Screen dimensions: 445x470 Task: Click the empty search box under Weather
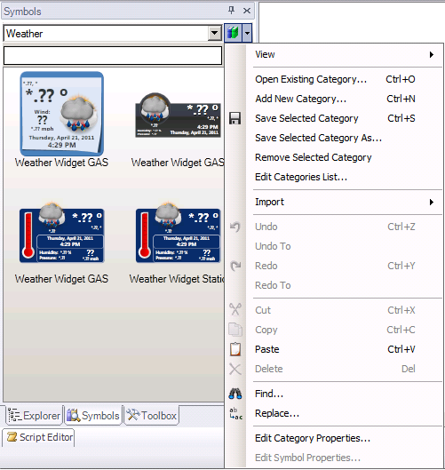[113, 55]
